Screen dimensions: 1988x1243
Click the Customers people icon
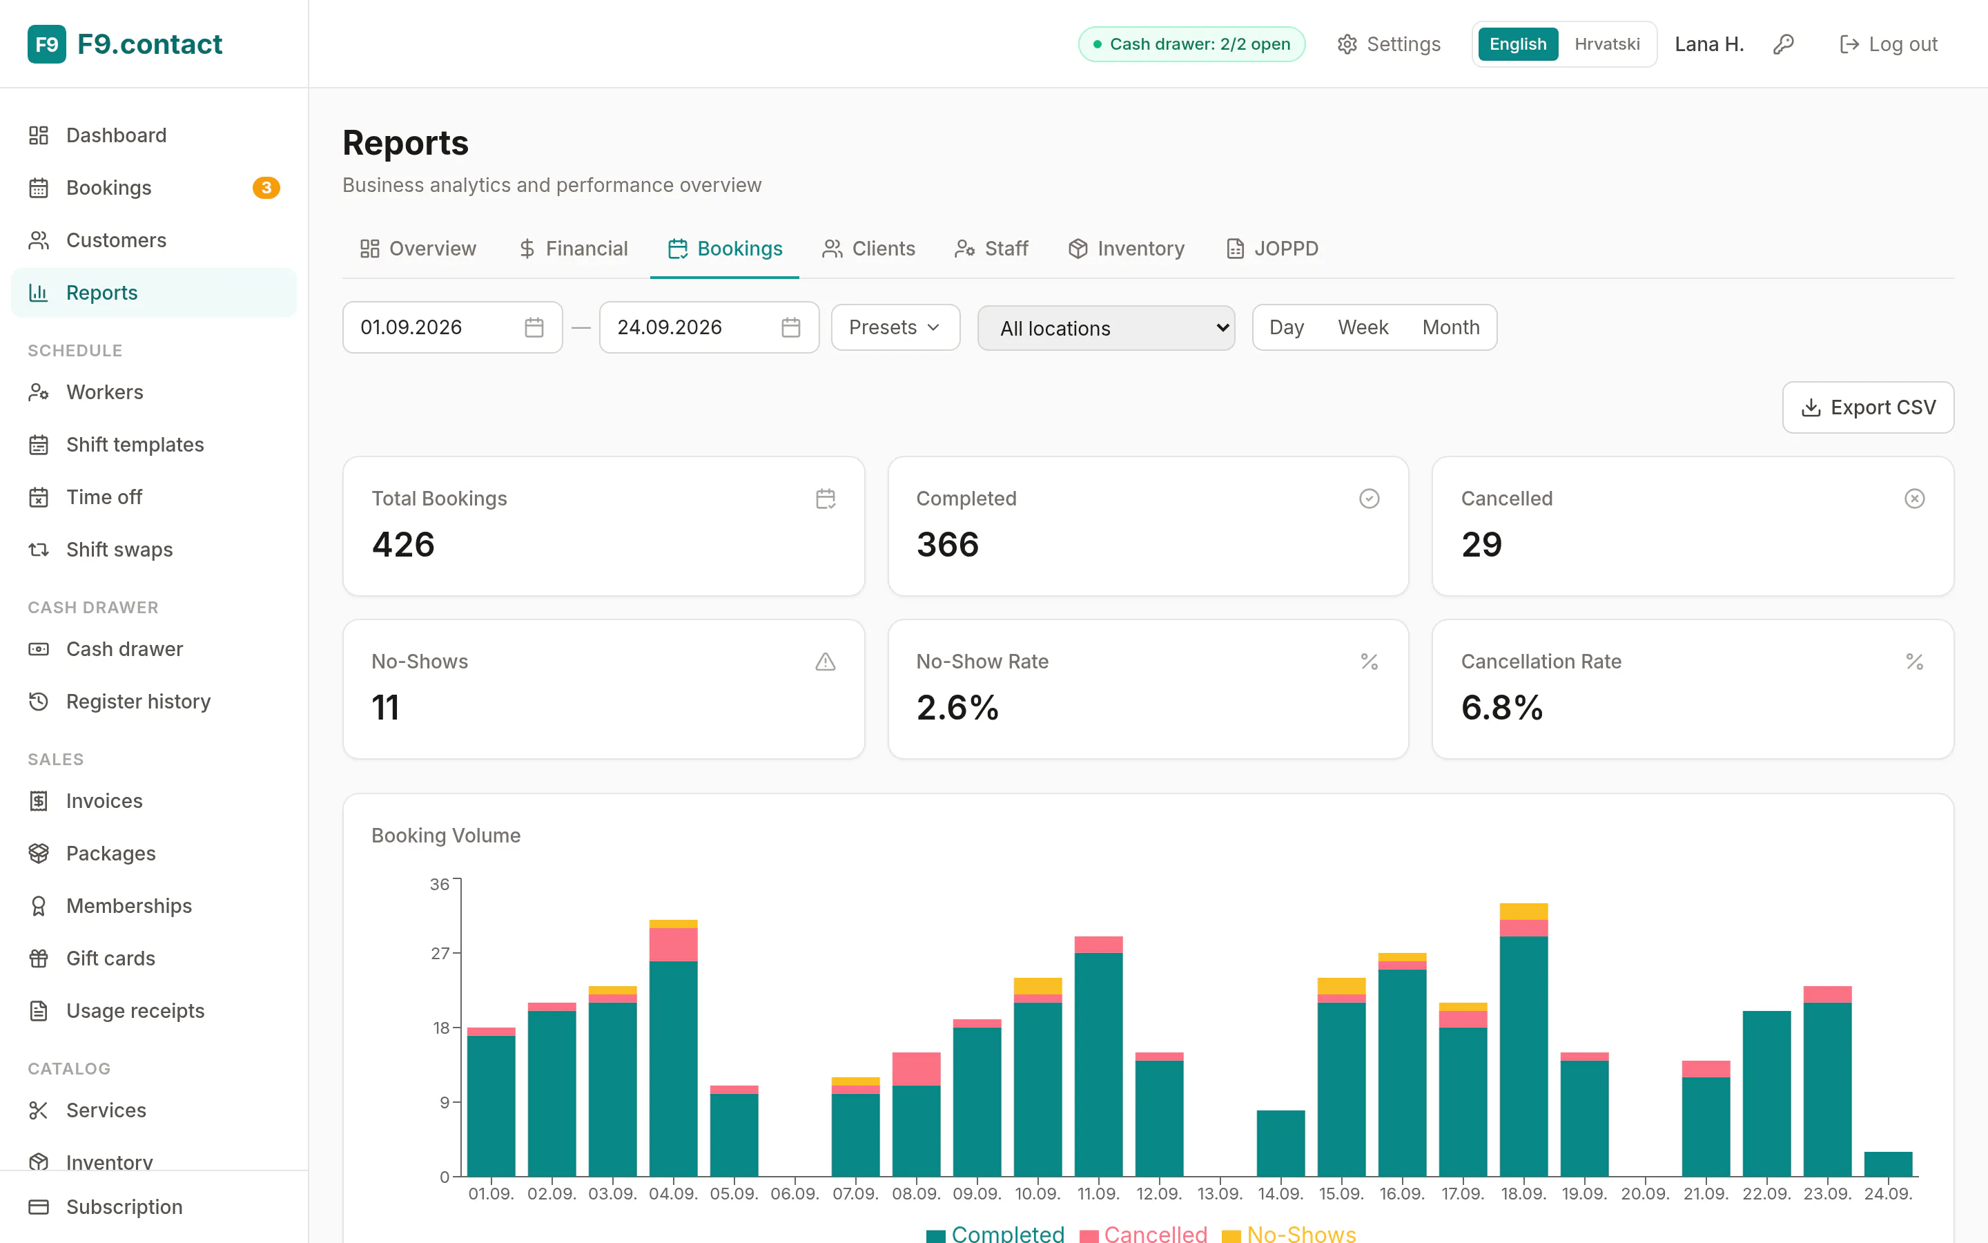point(39,241)
